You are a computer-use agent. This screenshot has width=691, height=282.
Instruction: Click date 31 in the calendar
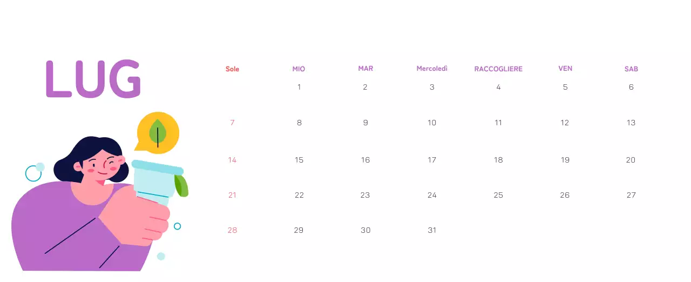[432, 230]
